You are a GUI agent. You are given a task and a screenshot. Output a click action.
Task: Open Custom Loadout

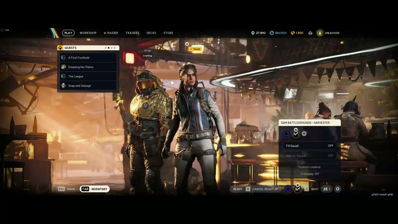310,167
